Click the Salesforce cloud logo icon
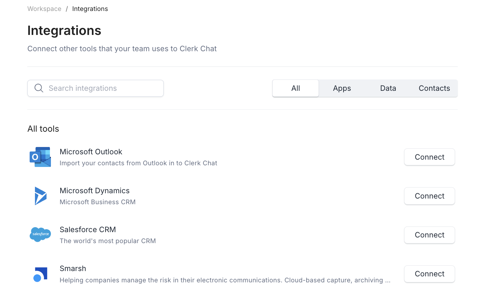The image size is (480, 292). click(x=40, y=234)
